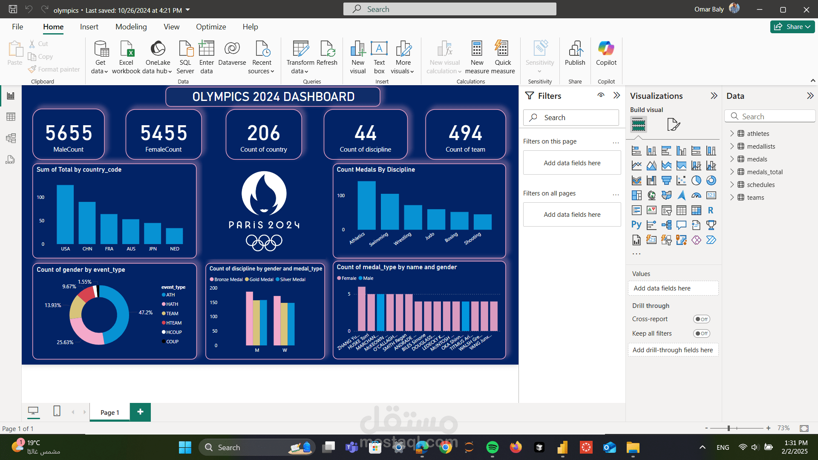The height and width of the screenshot is (460, 818).
Task: Add a new report page
Action: (140, 412)
